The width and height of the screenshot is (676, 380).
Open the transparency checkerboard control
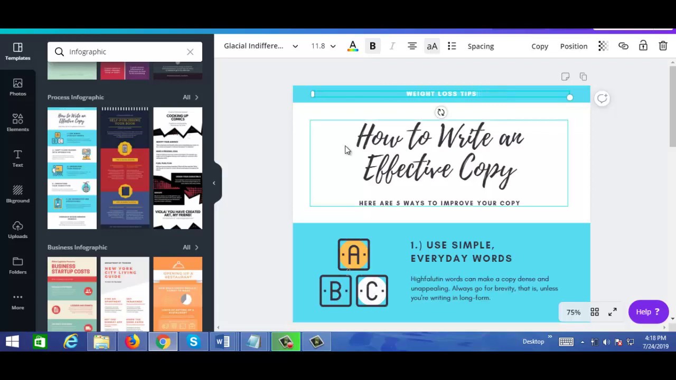(x=603, y=46)
